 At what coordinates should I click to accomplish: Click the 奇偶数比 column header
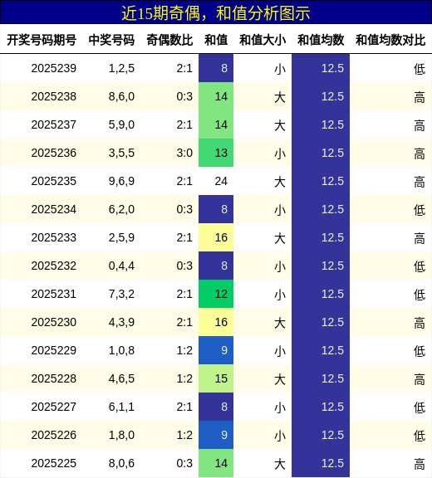point(169,40)
